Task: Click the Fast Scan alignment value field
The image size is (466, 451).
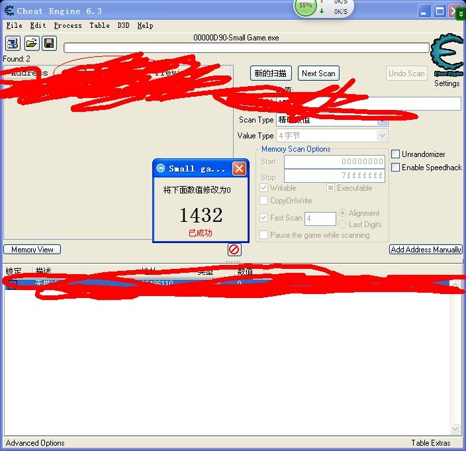Action: 320,219
